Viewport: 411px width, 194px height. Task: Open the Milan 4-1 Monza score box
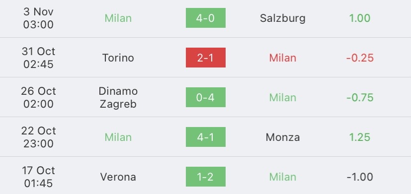click(x=206, y=137)
